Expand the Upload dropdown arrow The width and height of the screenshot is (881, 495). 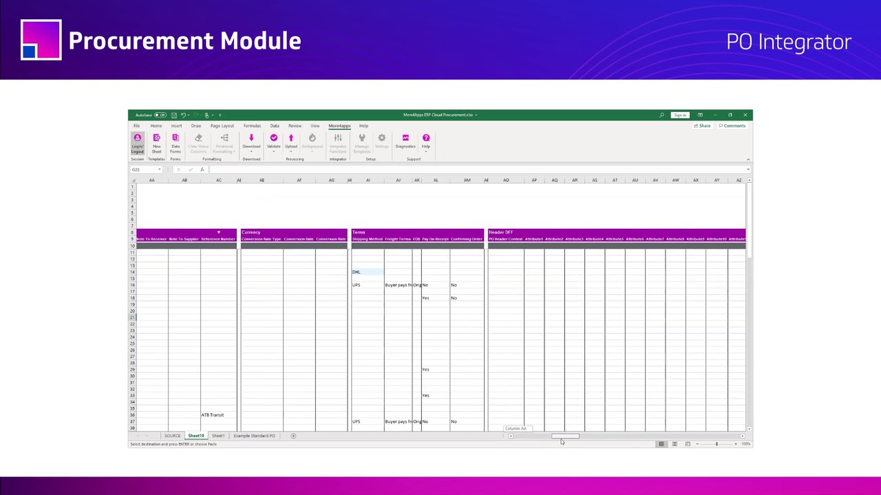click(x=291, y=151)
